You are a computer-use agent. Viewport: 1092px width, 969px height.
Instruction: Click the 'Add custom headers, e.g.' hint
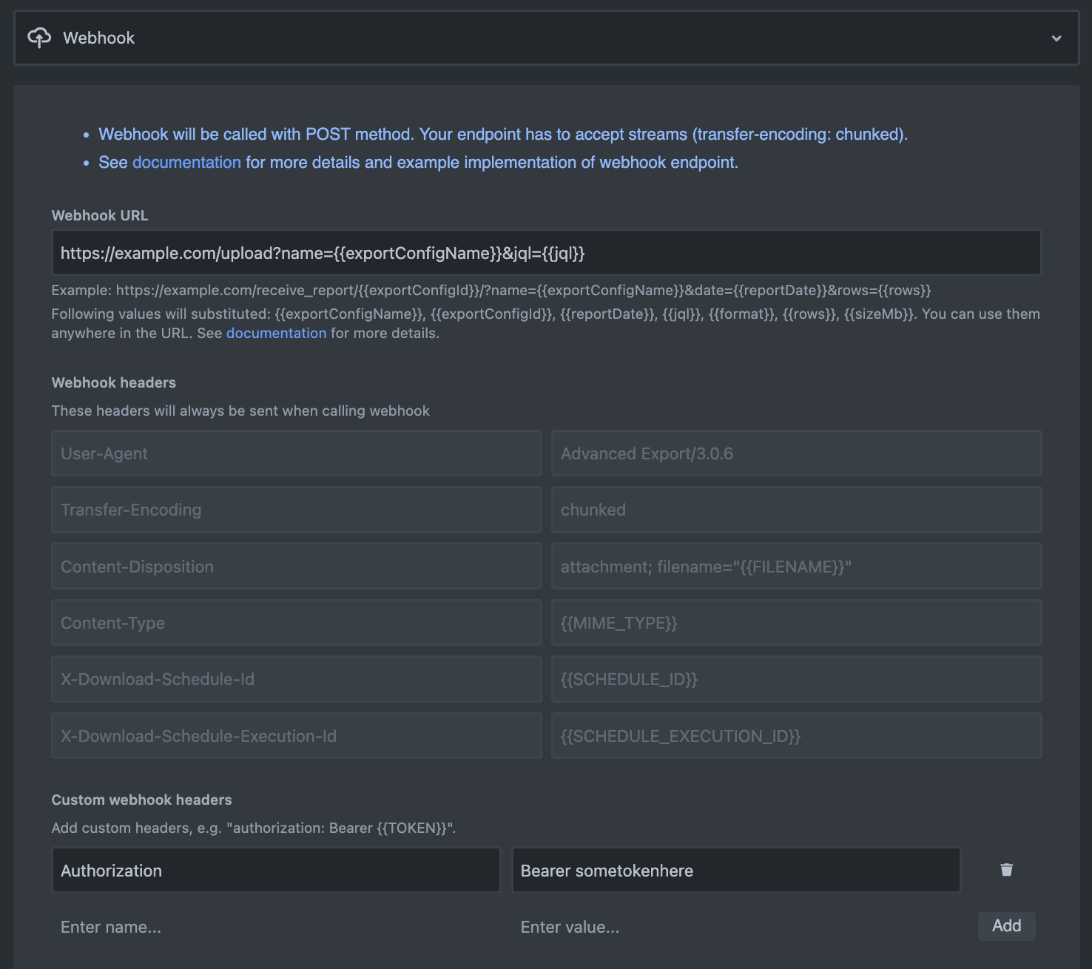point(254,828)
